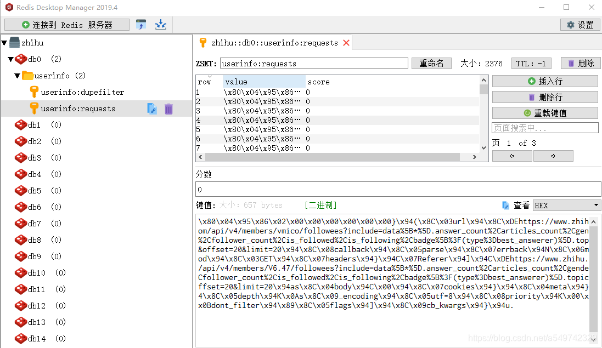Screen dimensions: 602x348
Task: Click the table horizontal scrollbar thumb
Action: (x=333, y=157)
